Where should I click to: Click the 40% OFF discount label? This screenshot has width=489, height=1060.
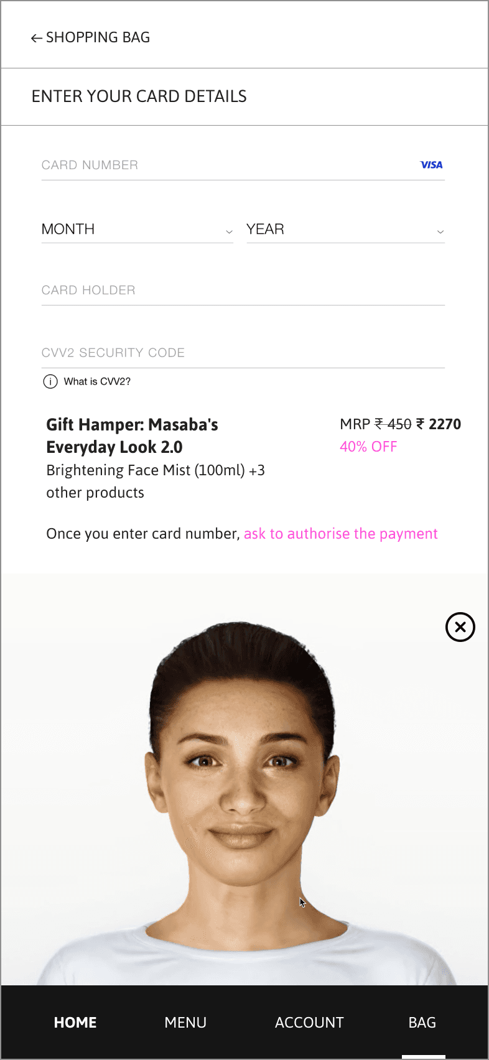point(368,447)
